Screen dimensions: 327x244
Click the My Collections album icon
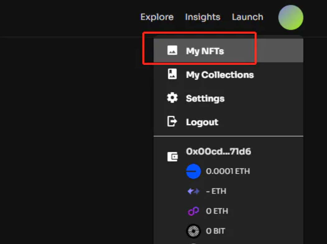[x=172, y=74]
